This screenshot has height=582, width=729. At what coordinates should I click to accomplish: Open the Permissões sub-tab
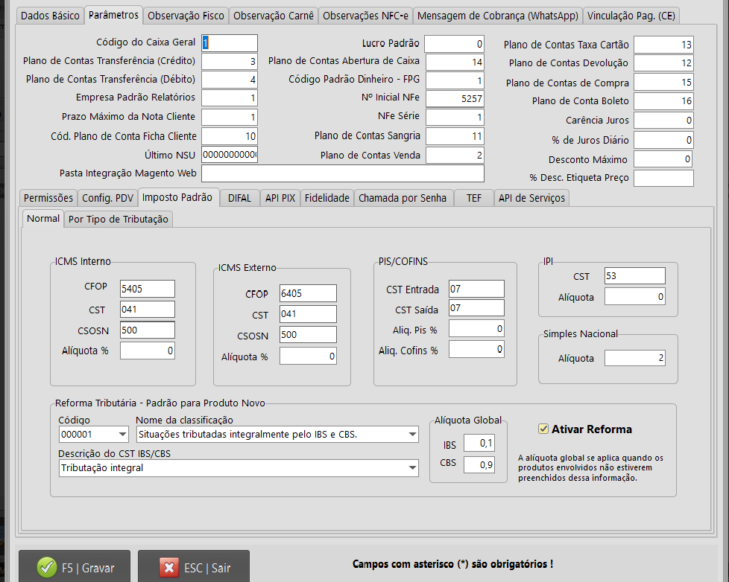tap(48, 198)
